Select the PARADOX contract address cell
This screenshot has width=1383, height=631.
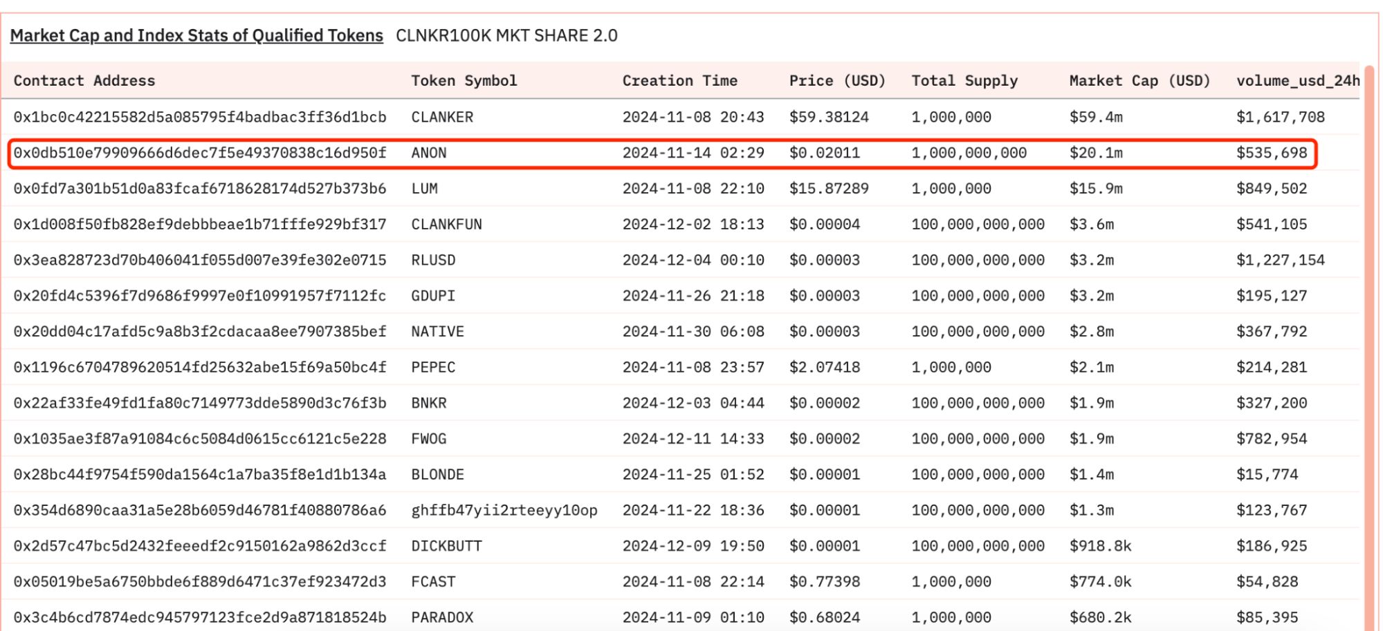(200, 617)
